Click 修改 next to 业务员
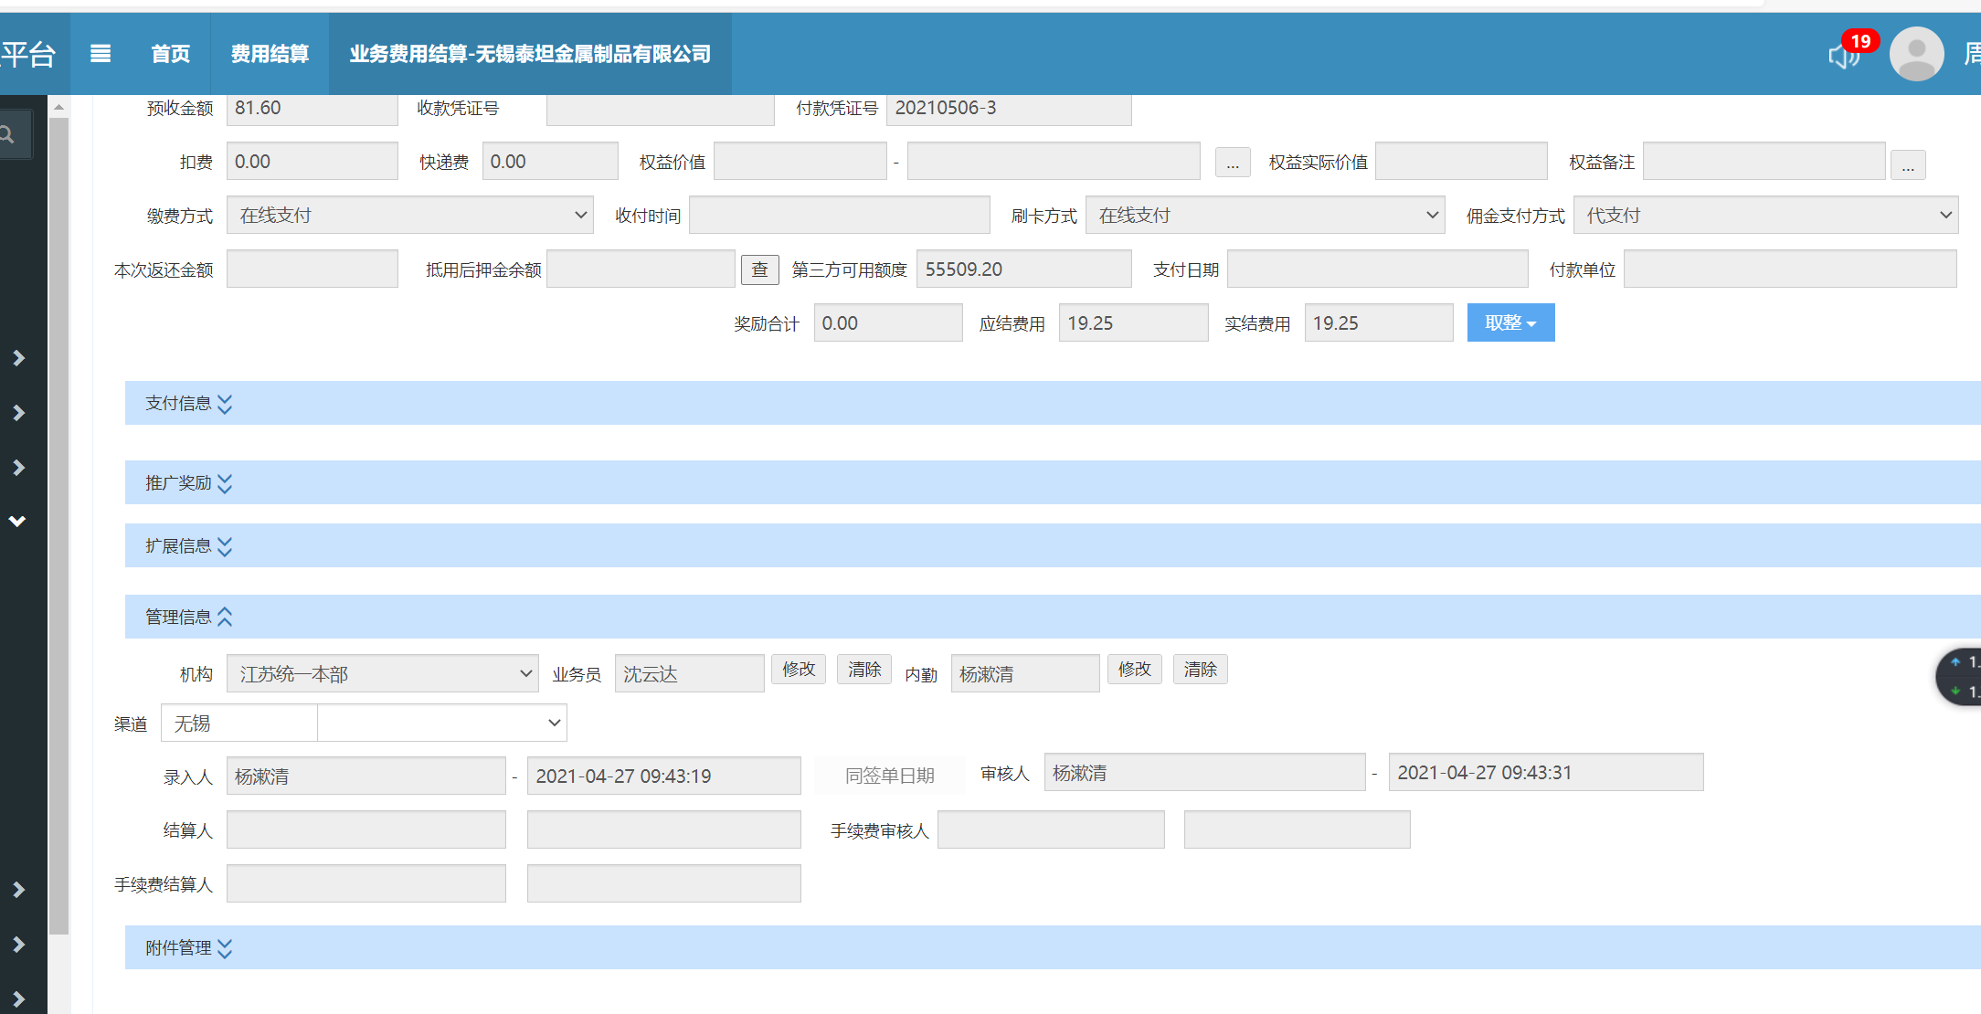1981x1014 pixels. pyautogui.click(x=798, y=670)
